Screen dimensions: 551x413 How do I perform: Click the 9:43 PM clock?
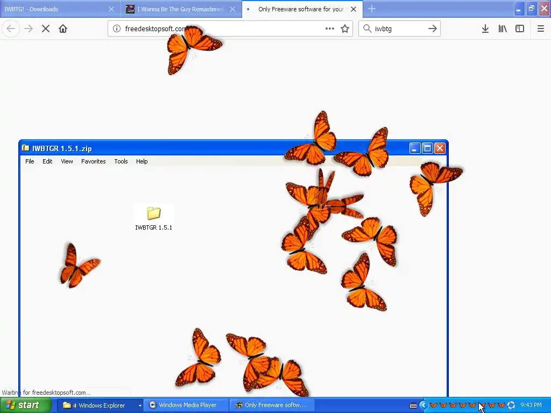[x=531, y=405]
